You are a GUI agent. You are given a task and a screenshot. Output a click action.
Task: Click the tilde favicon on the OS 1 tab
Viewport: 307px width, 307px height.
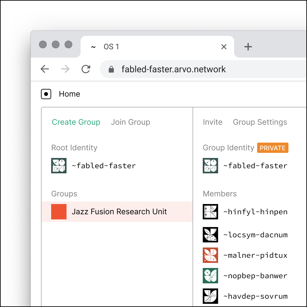(x=93, y=47)
